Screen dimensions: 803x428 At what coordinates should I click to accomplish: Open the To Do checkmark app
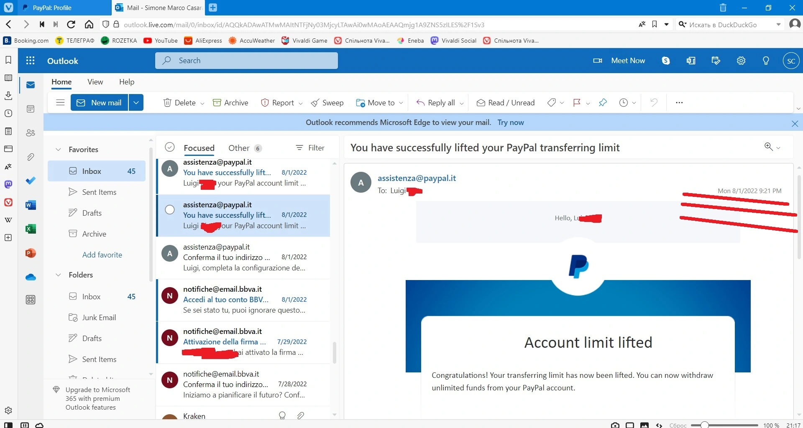pos(31,181)
